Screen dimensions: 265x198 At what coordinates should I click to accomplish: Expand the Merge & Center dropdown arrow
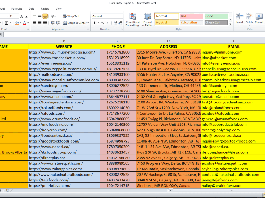[88, 23]
